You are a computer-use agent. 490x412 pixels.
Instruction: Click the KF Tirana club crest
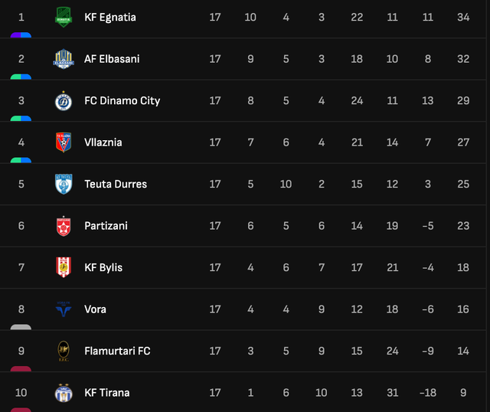point(63,393)
